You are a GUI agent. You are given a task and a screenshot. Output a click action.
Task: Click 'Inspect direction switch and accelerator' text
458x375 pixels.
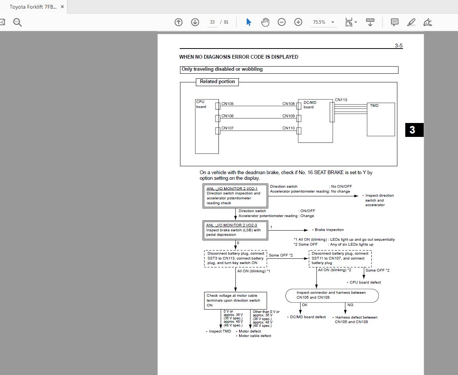379,200
